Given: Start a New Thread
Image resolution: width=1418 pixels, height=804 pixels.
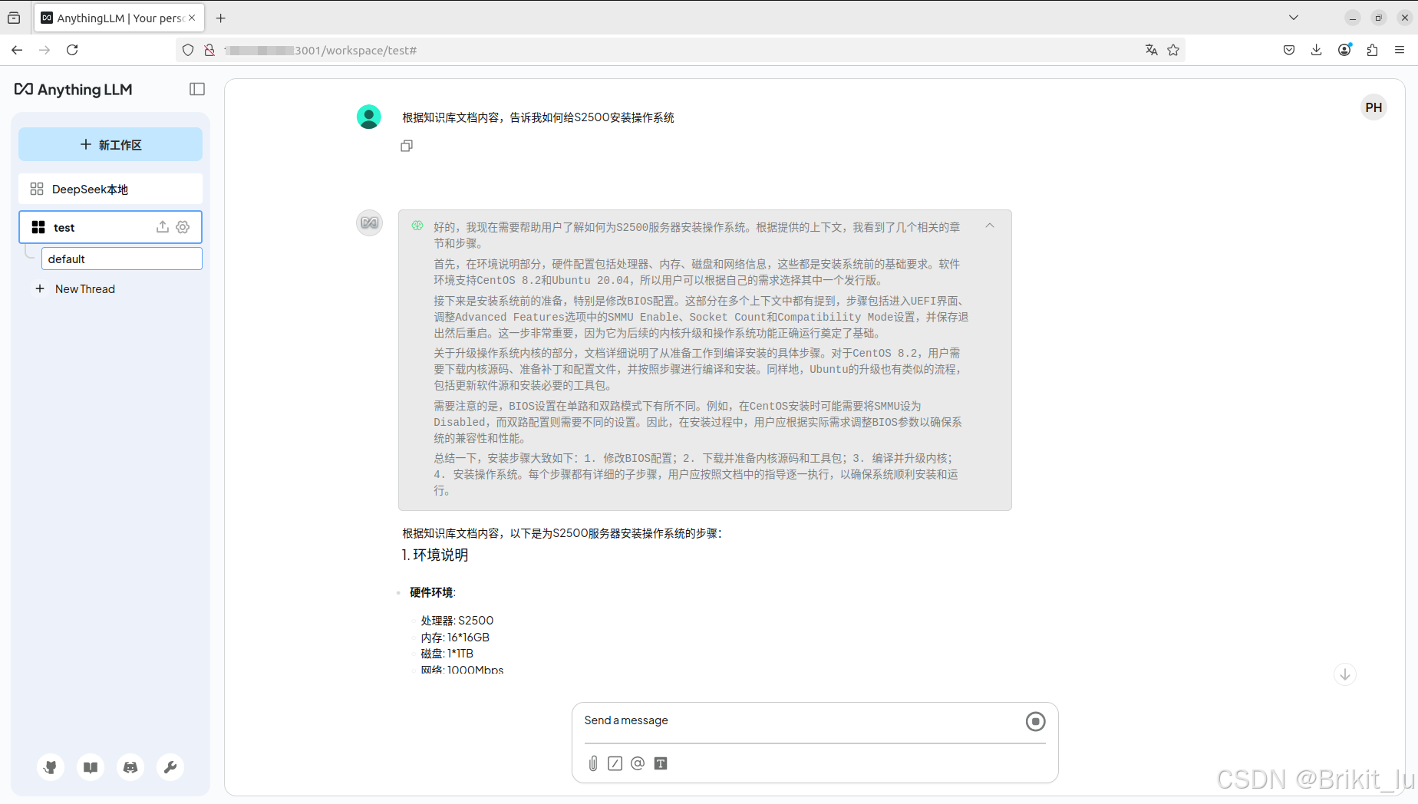Looking at the screenshot, I should coord(77,289).
